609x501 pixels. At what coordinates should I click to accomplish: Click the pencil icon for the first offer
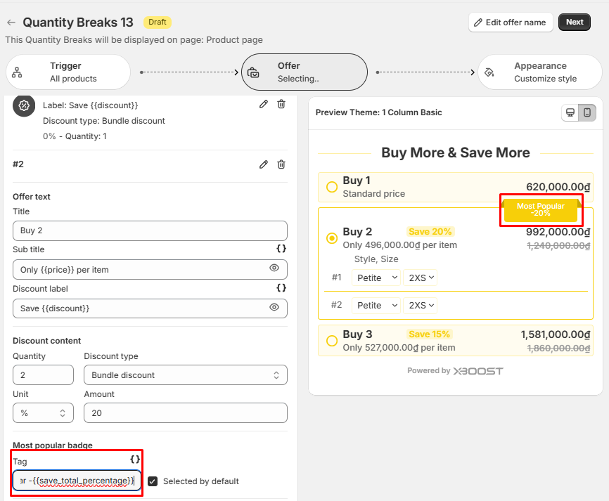264,104
